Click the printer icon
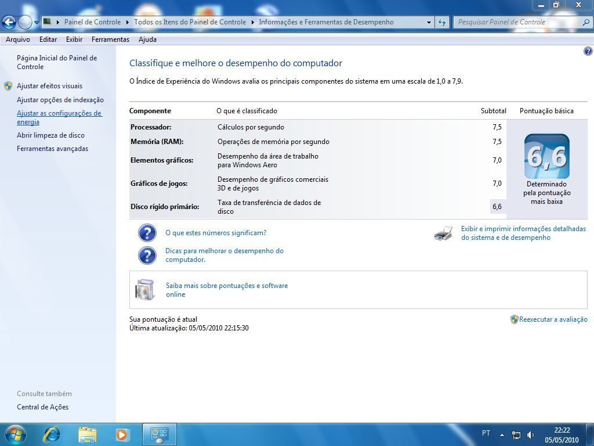The image size is (594, 446). [443, 233]
